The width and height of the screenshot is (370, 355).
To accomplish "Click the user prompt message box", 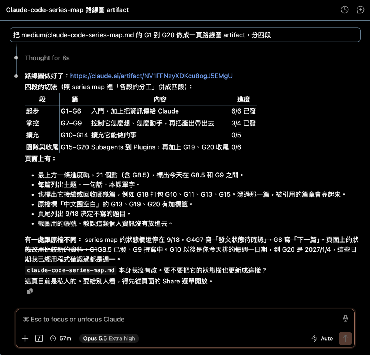I will (x=185, y=35).
